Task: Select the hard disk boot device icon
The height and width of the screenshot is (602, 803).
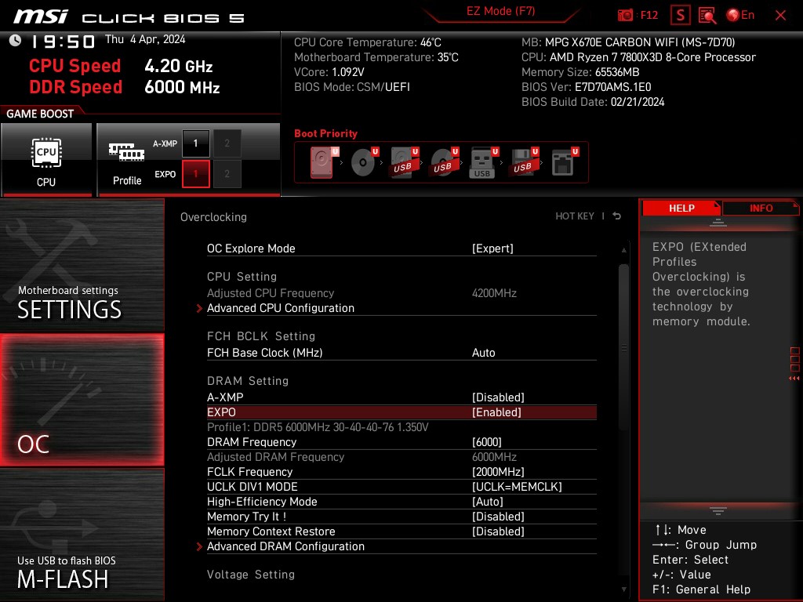Action: pyautogui.click(x=322, y=162)
